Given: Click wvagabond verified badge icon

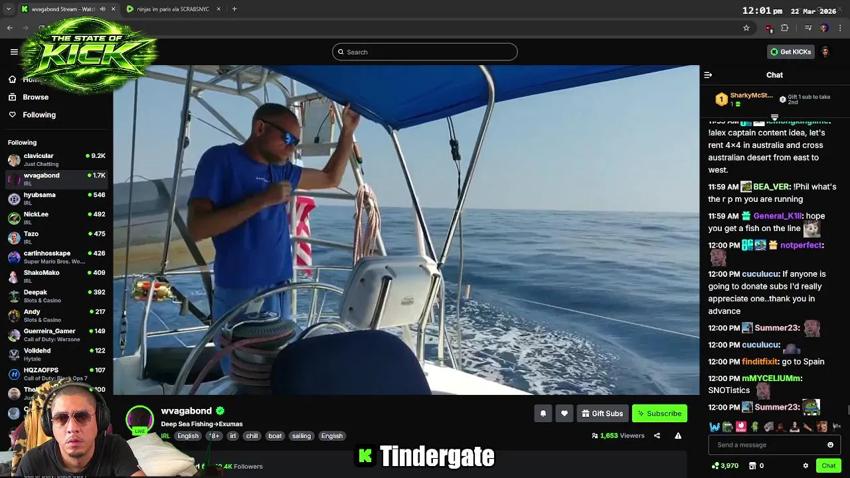Looking at the screenshot, I should coord(220,411).
